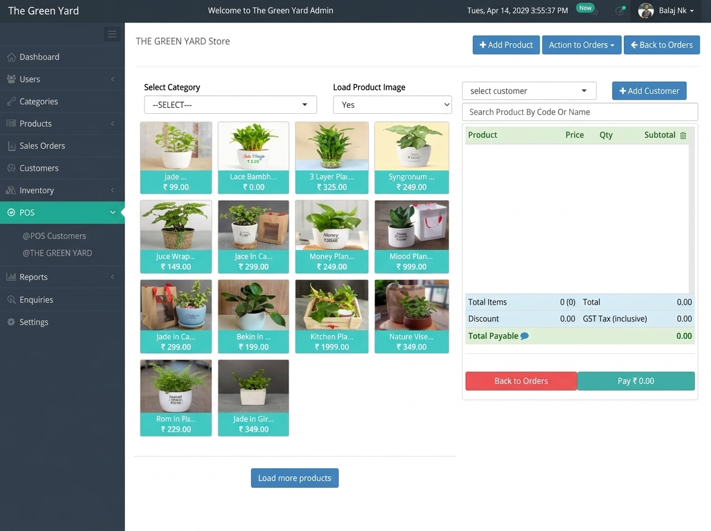711x531 pixels.
Task: Click the Settings gear icon in sidebar
Action: pyautogui.click(x=11, y=322)
